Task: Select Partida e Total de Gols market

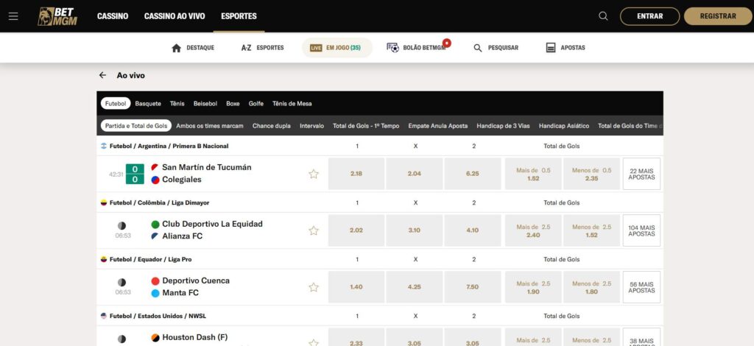Action: (x=136, y=126)
